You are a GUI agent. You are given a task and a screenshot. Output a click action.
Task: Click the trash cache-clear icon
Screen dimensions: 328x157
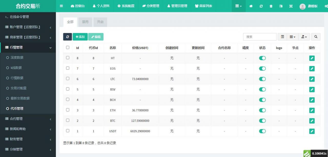click(271, 6)
